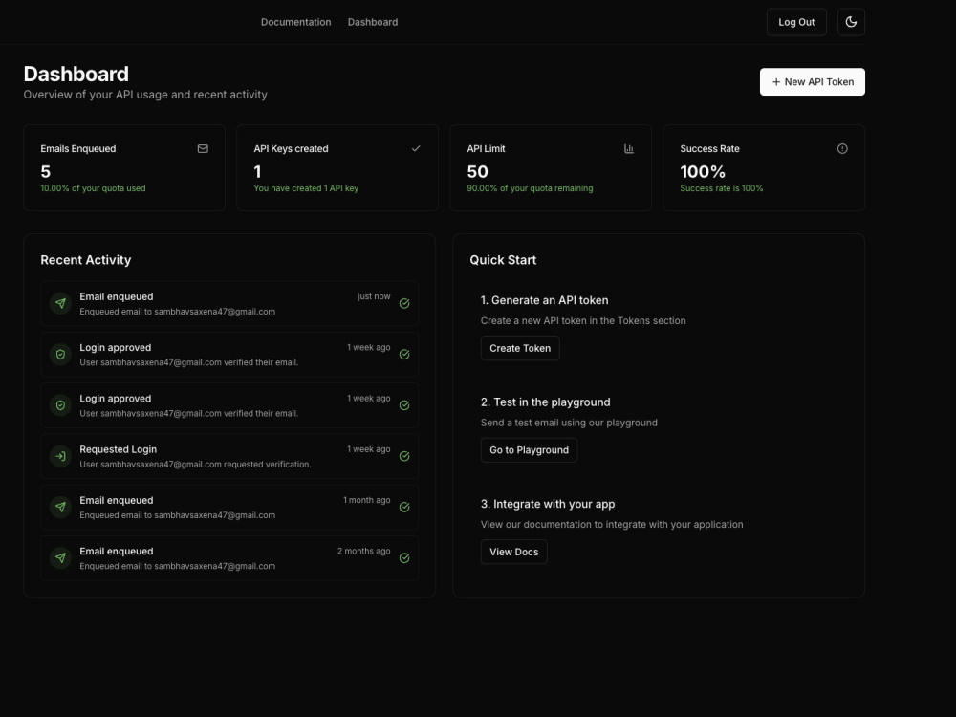Image resolution: width=956 pixels, height=717 pixels.
Task: Click the Quick Start heading
Action: (x=503, y=260)
